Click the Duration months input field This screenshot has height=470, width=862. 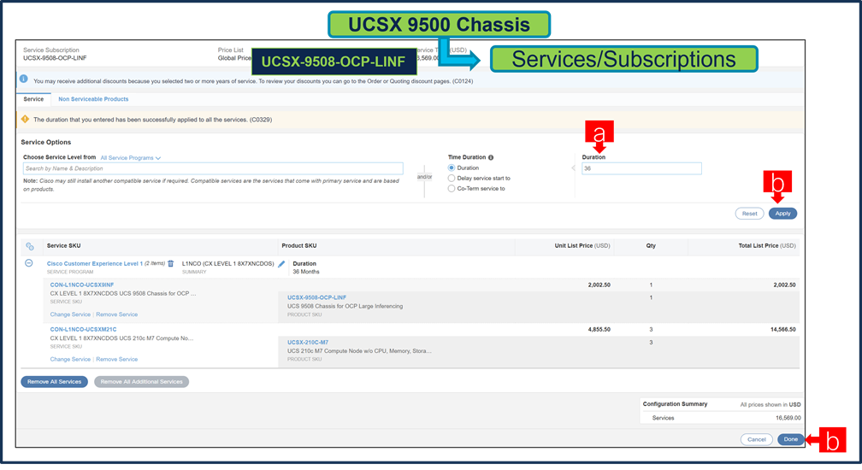pos(641,168)
